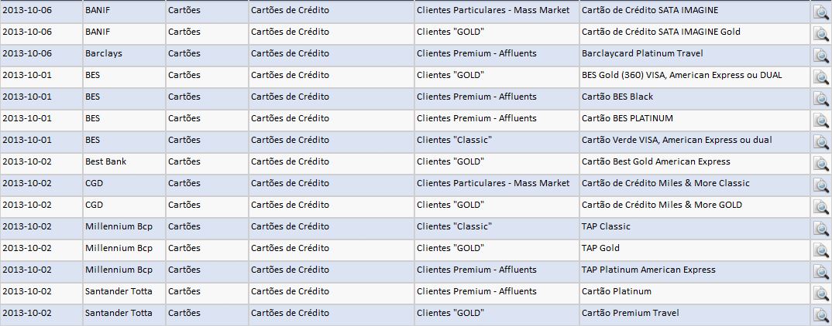Select the Barclays bank cell

(104, 53)
